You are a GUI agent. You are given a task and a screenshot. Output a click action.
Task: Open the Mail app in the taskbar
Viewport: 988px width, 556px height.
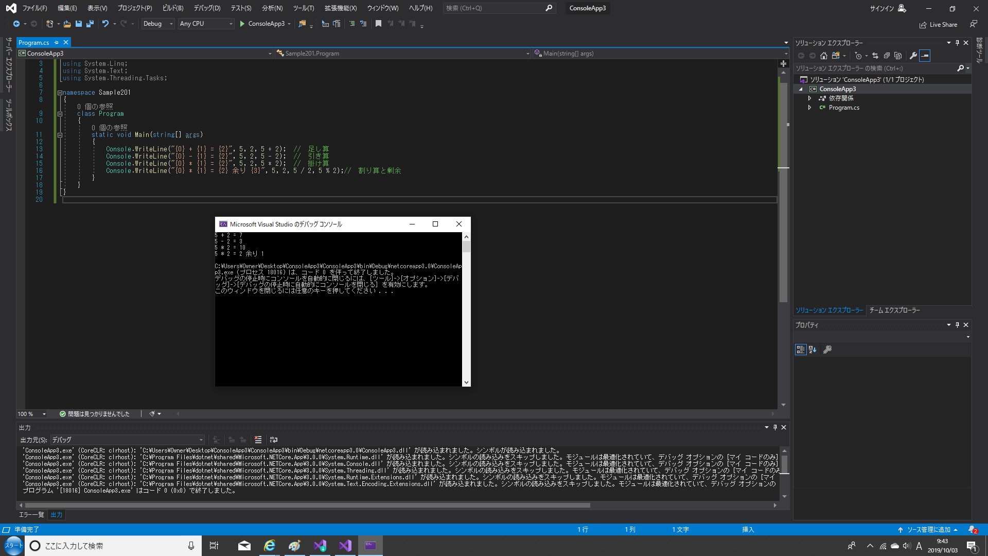244,546
